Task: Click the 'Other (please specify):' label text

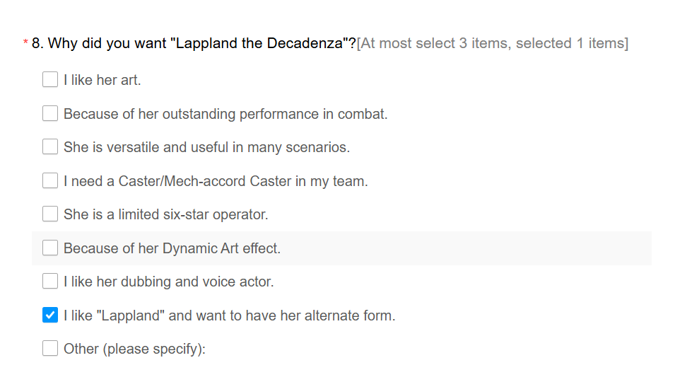Action: pyautogui.click(x=134, y=349)
